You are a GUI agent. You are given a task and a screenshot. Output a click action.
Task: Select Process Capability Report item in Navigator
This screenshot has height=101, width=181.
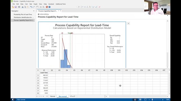pos(23,20)
